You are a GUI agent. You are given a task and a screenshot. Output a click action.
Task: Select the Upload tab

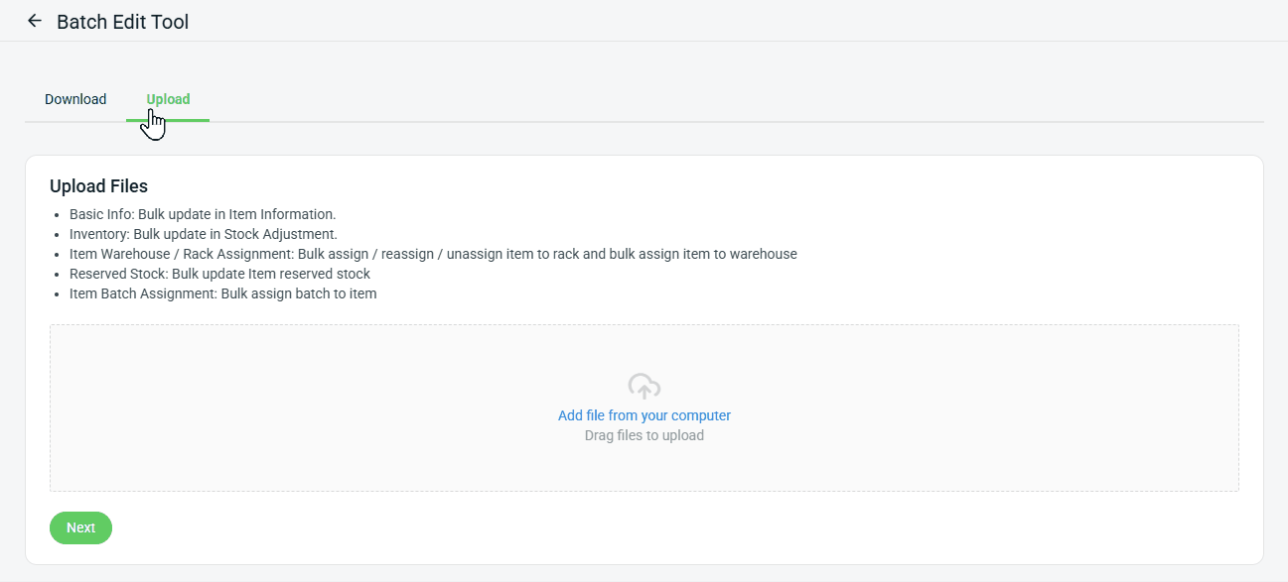(x=168, y=99)
